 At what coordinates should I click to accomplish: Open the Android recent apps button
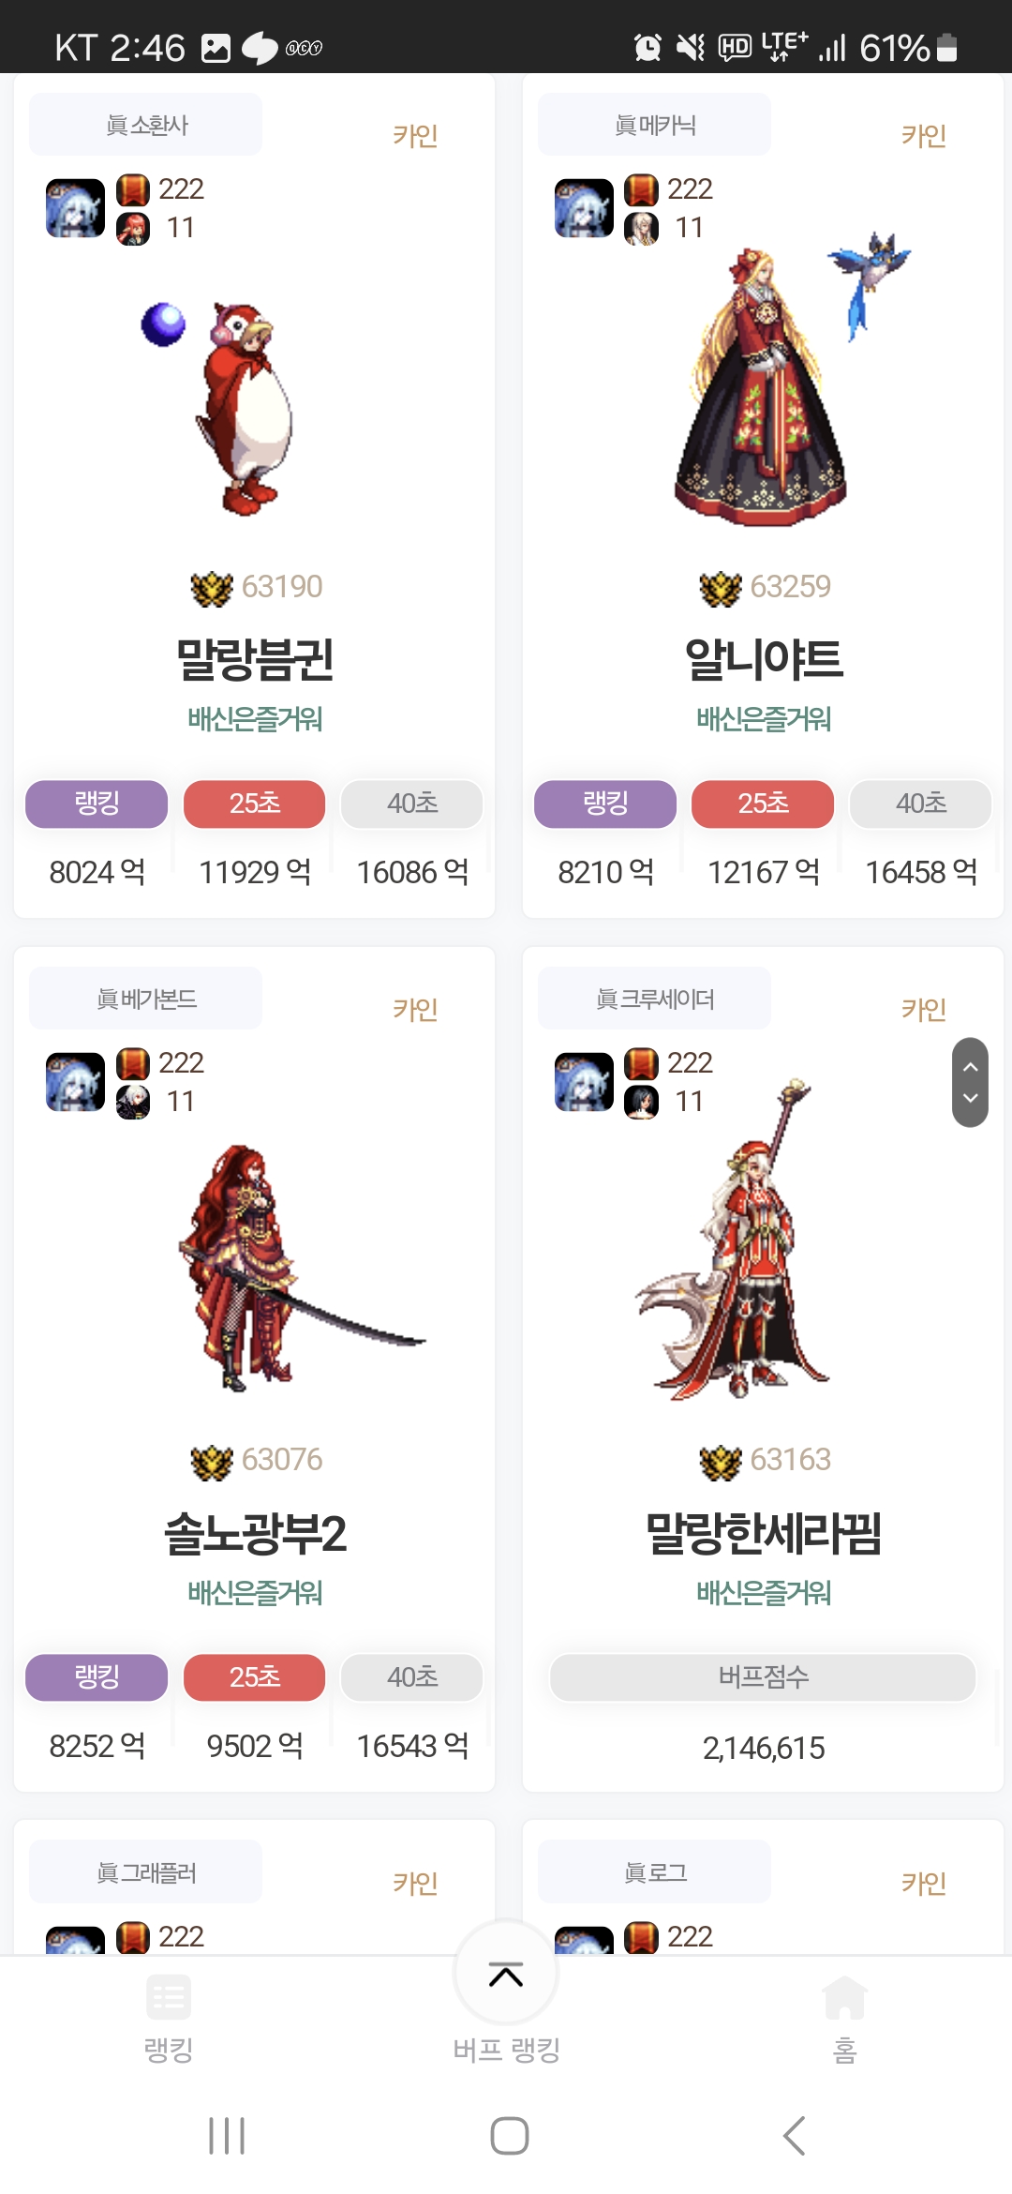click(227, 2136)
